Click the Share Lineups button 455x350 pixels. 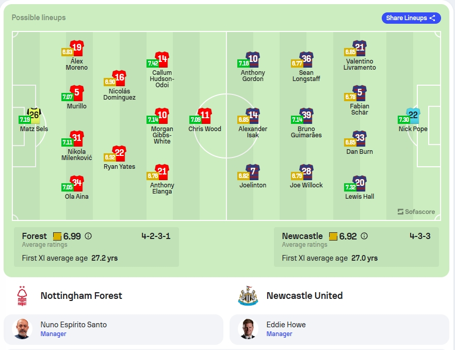click(x=411, y=18)
